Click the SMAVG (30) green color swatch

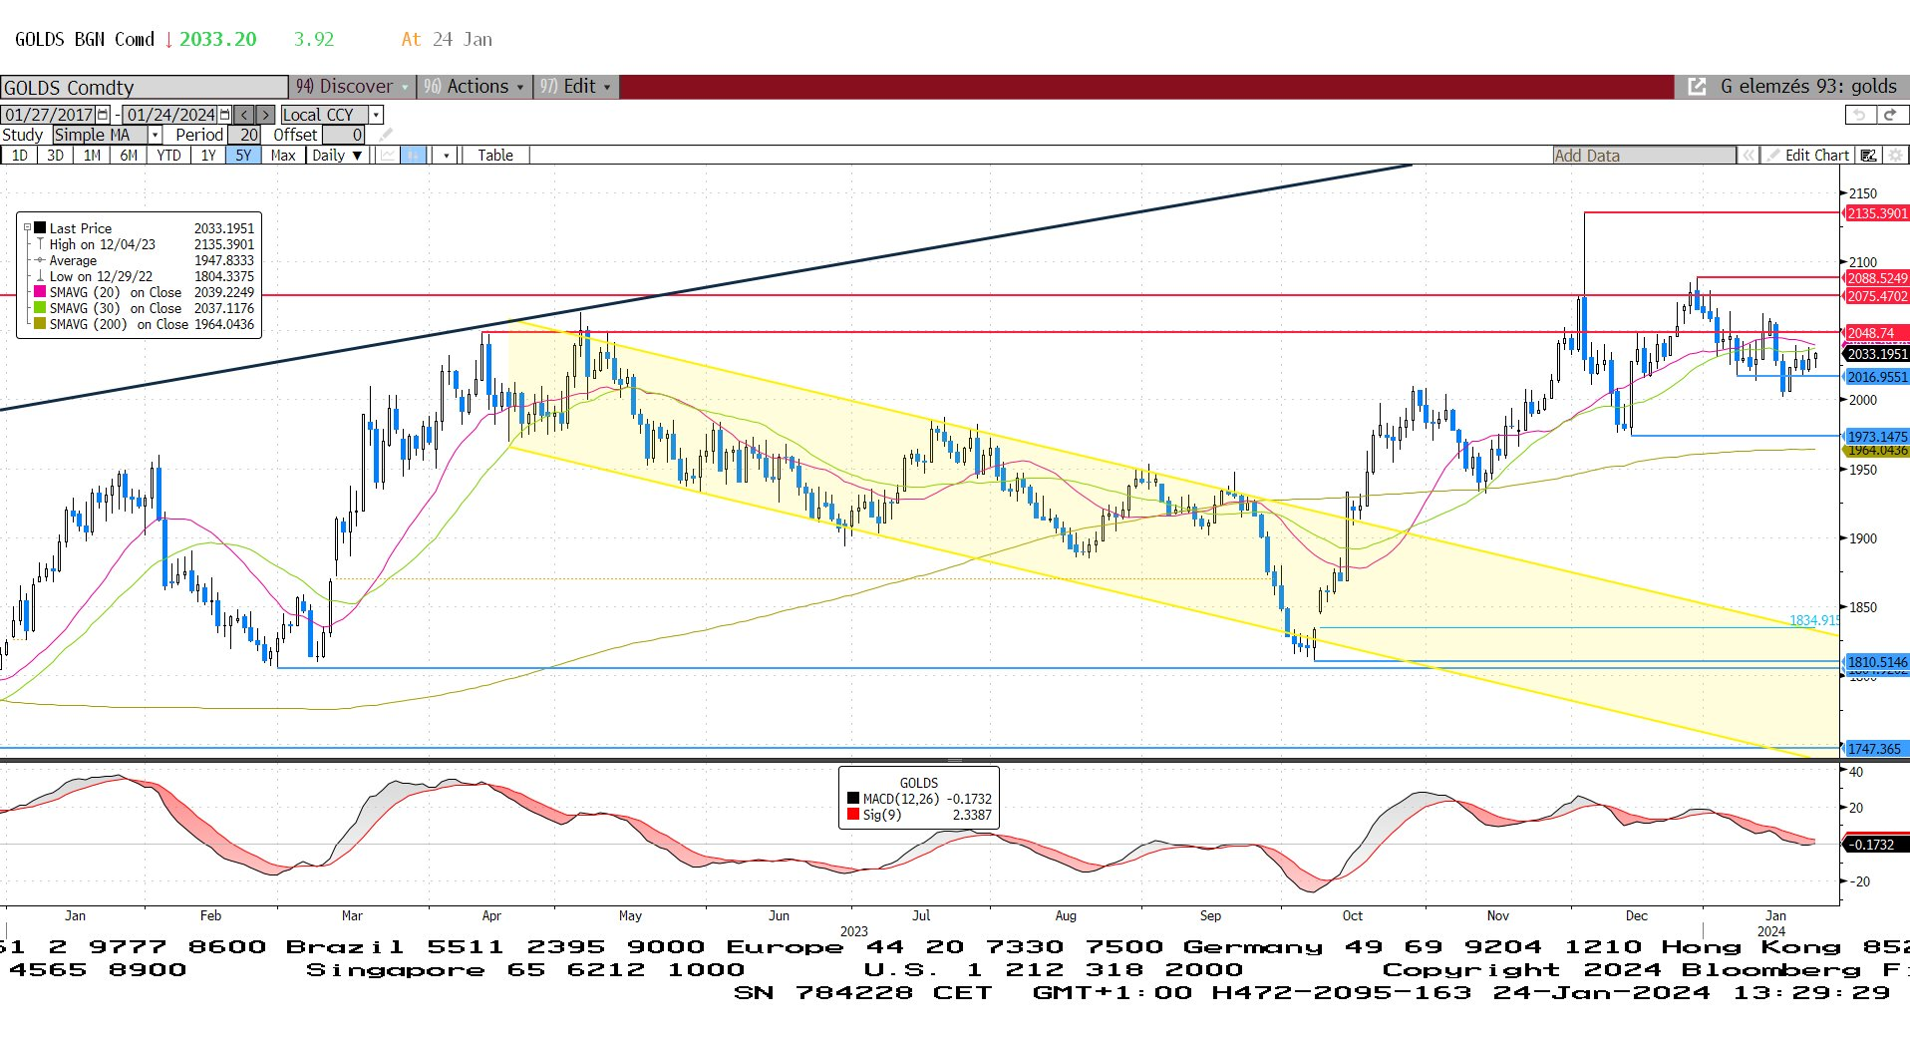[40, 308]
